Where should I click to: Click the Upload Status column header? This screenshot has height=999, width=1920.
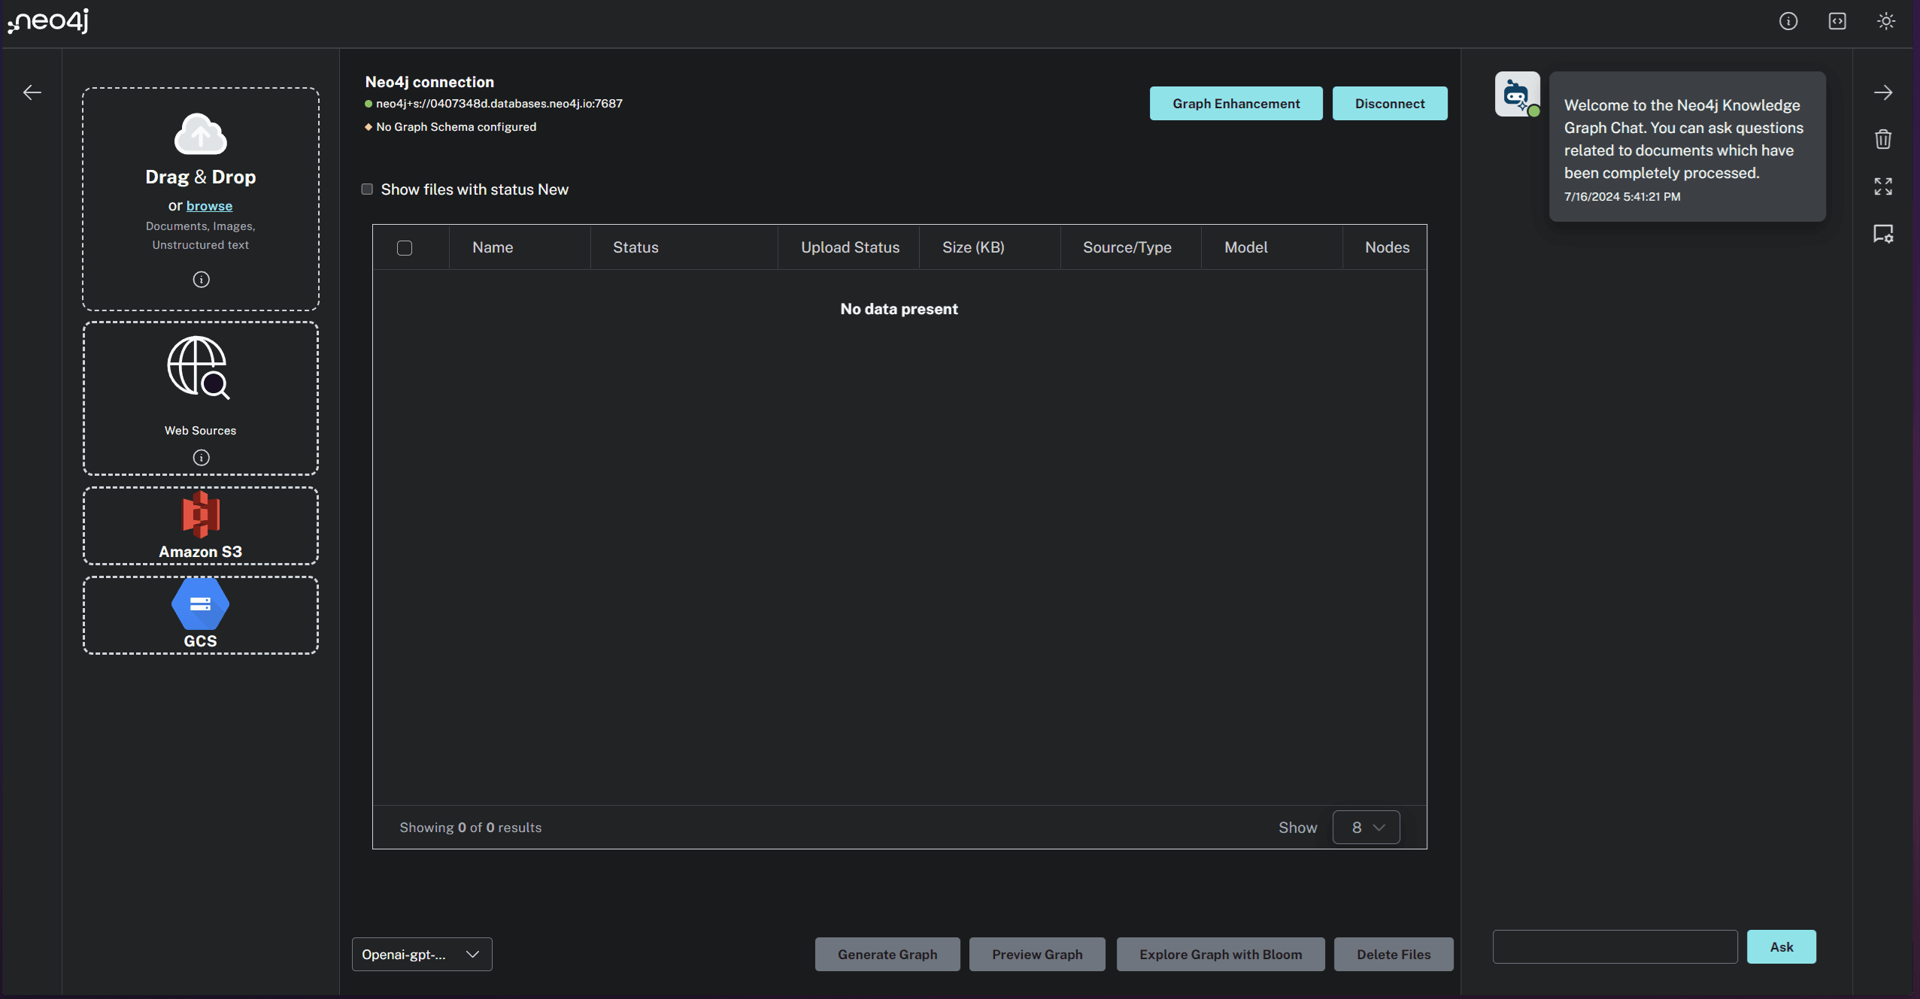point(850,247)
